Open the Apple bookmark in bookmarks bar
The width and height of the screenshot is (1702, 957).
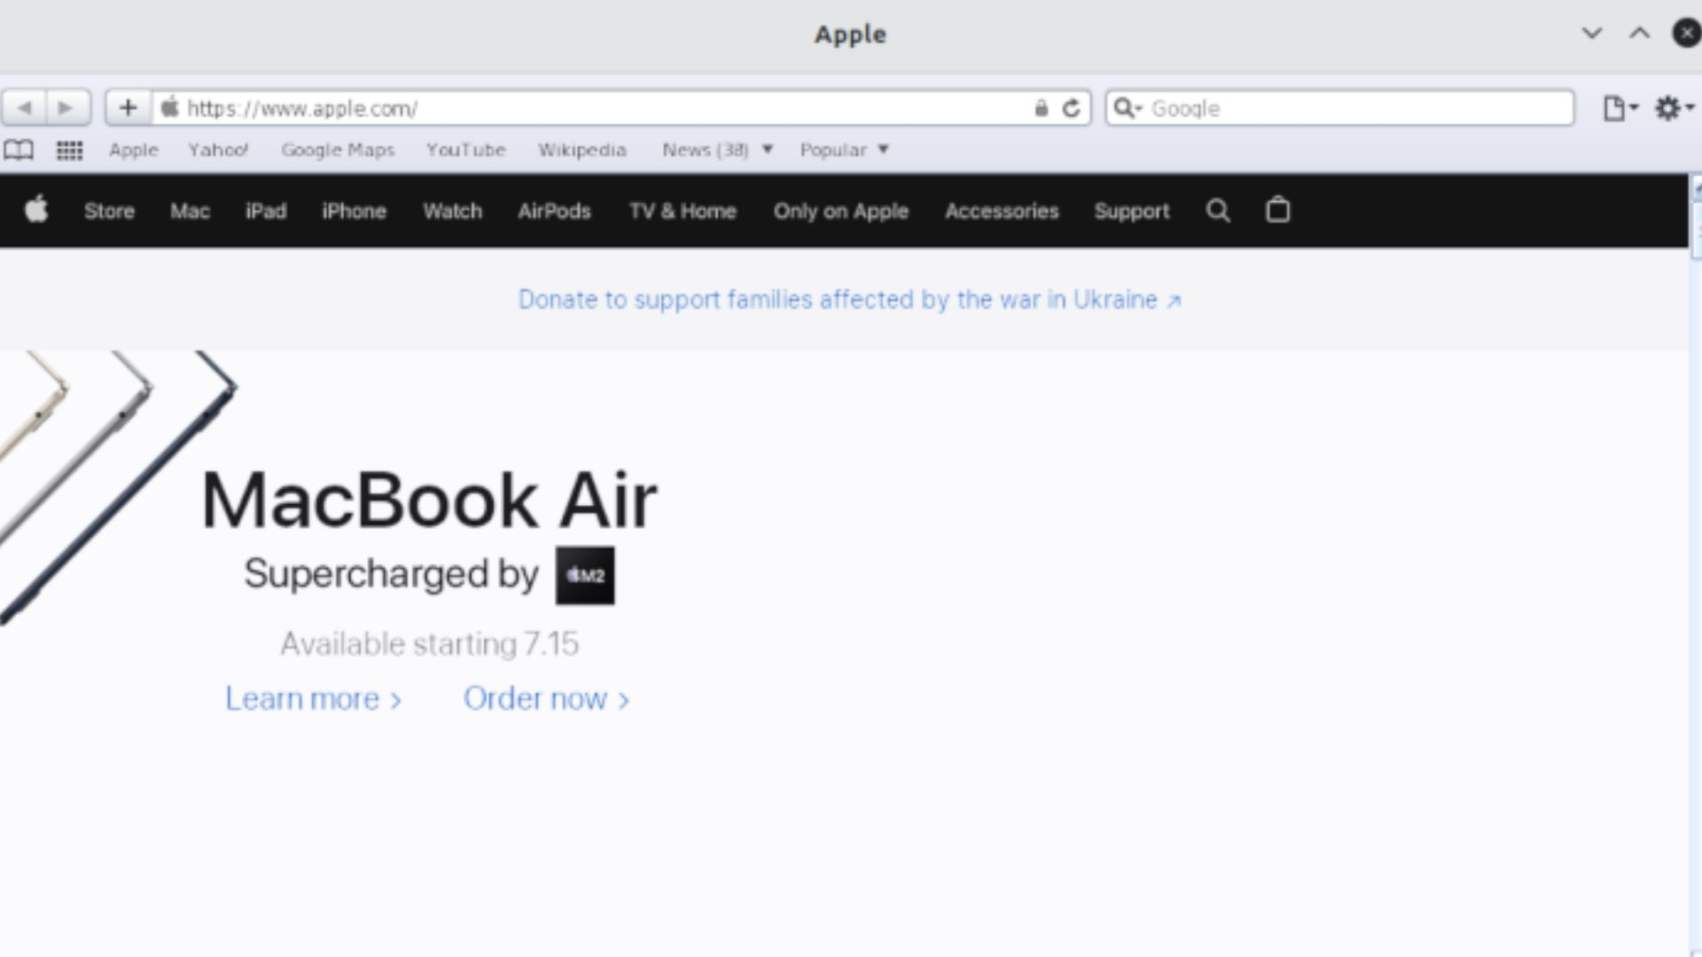tap(134, 150)
